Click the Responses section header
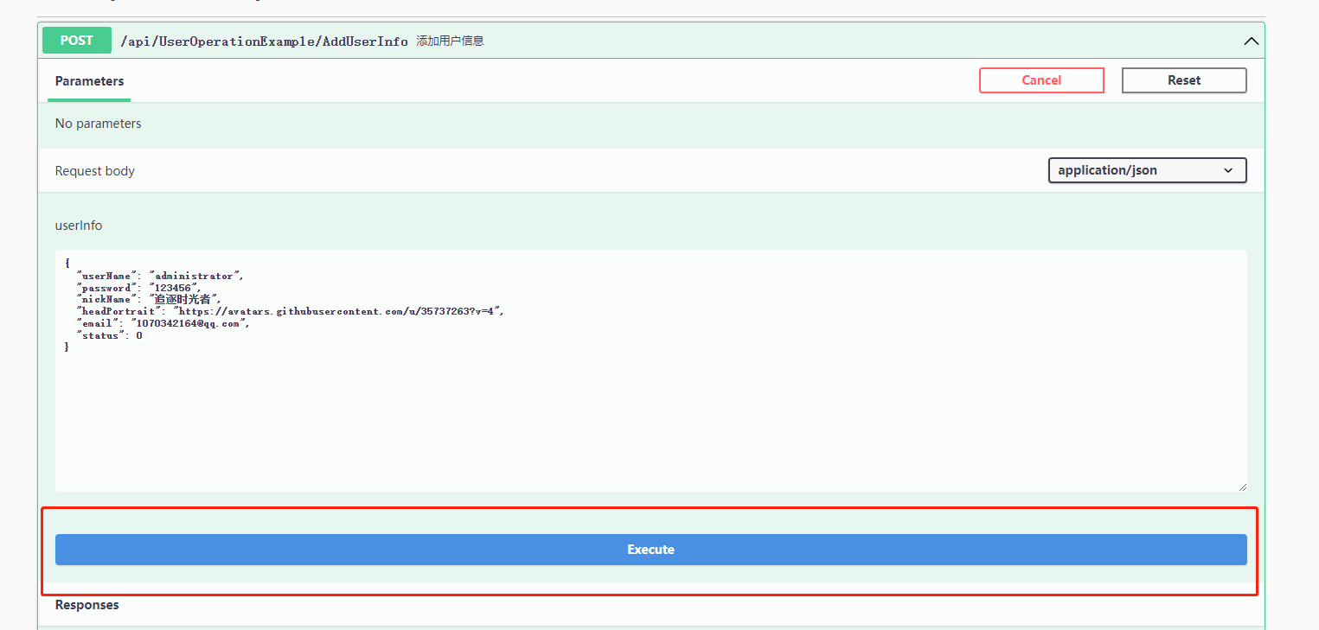This screenshot has width=1319, height=630. click(x=86, y=604)
